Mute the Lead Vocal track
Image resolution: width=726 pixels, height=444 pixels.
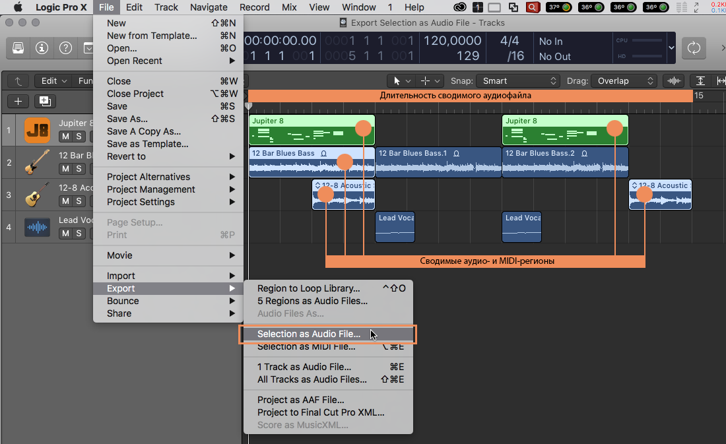66,234
